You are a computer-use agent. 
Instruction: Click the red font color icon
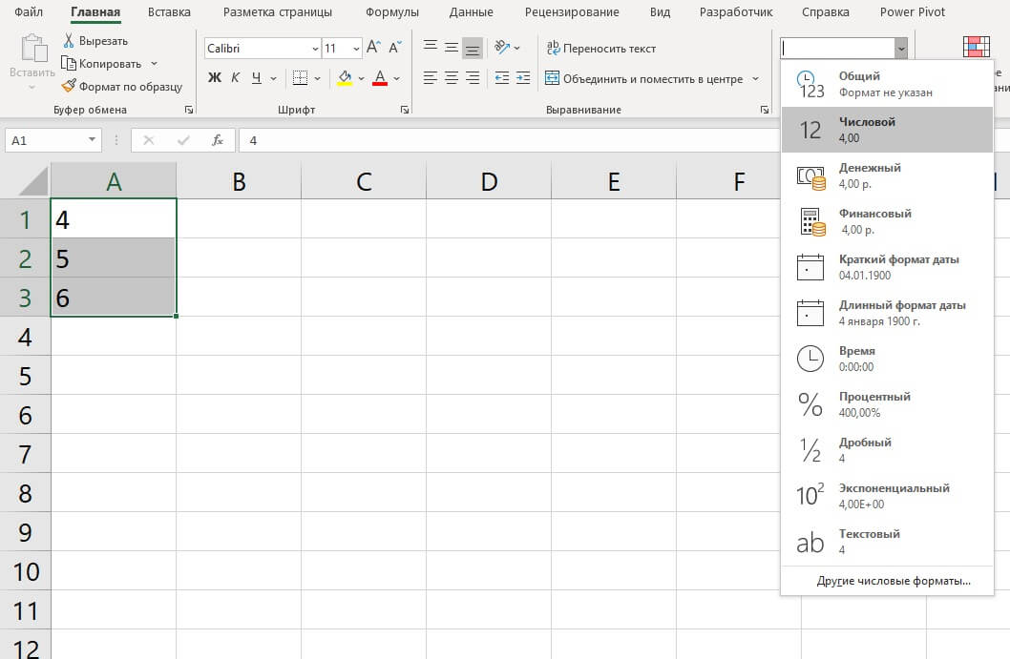380,78
